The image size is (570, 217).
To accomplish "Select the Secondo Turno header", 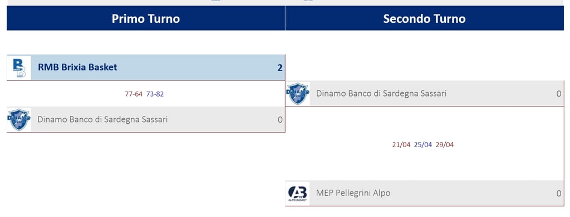I will point(424,18).
